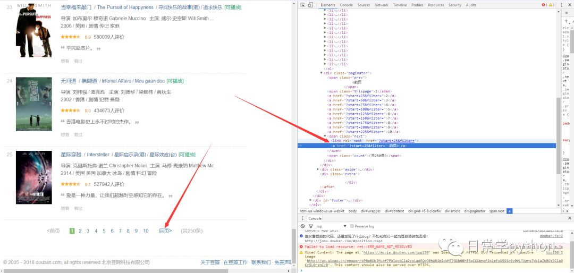The width and height of the screenshot is (574, 273).
Task: Go to page 10 in paginator
Action: click(x=146, y=231)
